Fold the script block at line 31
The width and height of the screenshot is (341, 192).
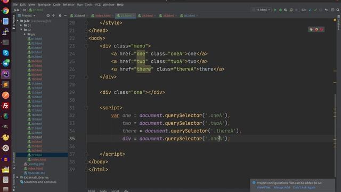click(x=86, y=108)
